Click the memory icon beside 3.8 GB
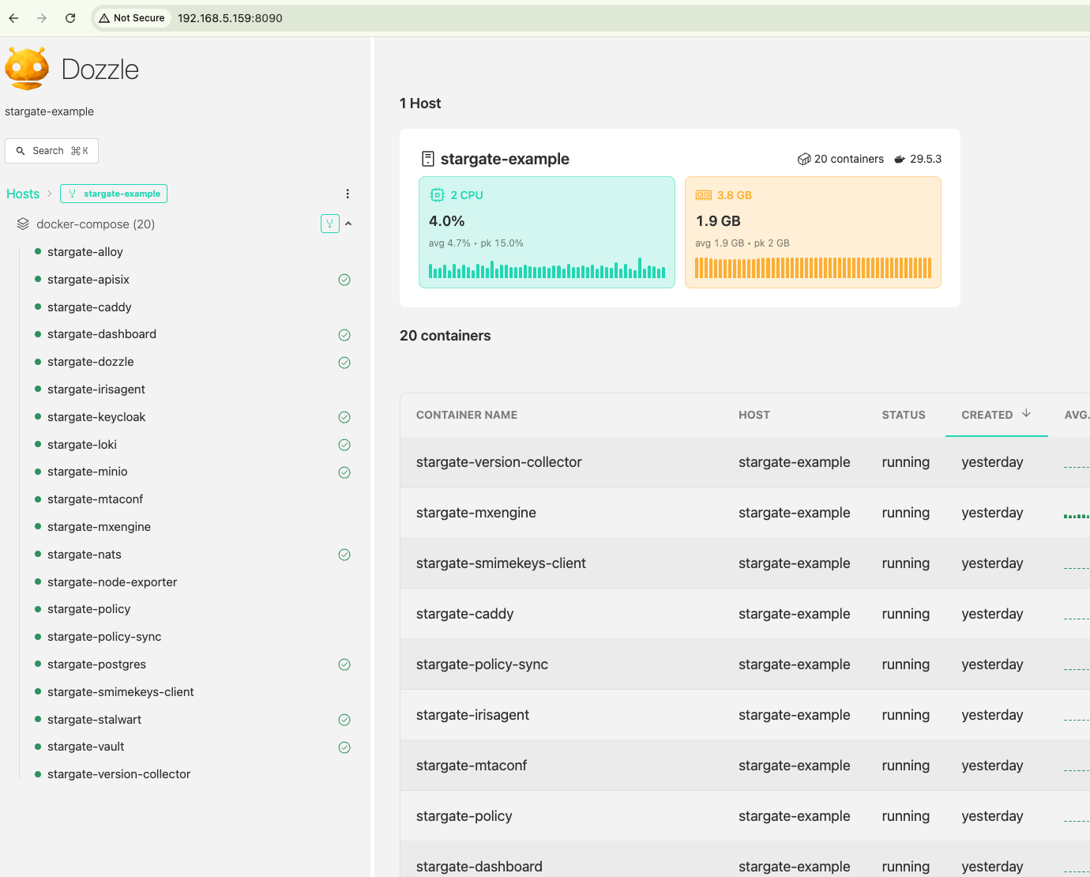The width and height of the screenshot is (1090, 877). coord(704,195)
